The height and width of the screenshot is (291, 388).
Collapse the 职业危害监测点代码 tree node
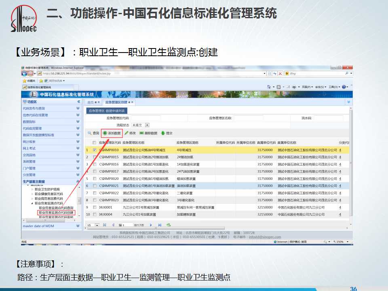click(32, 203)
